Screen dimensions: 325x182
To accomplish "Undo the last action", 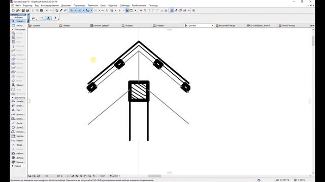I will click(x=47, y=10).
